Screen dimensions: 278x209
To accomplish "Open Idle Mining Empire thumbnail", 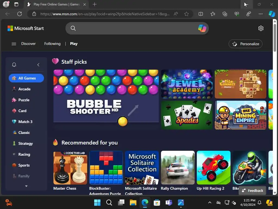I will point(241,115).
